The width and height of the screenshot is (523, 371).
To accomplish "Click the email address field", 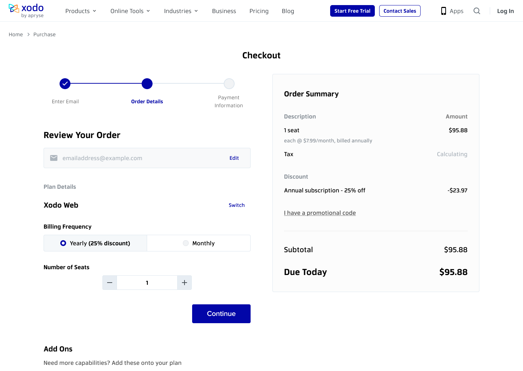I will pyautogui.click(x=147, y=158).
